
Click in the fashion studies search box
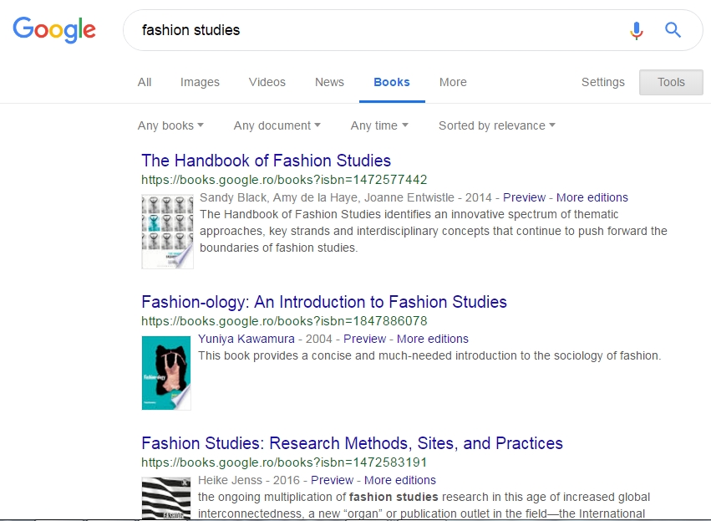(376, 30)
